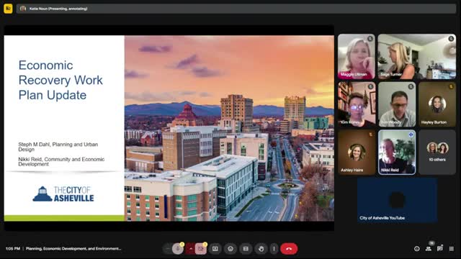Click the present screen icon
Image resolution: width=461 pixels, height=259 pixels.
click(215, 249)
